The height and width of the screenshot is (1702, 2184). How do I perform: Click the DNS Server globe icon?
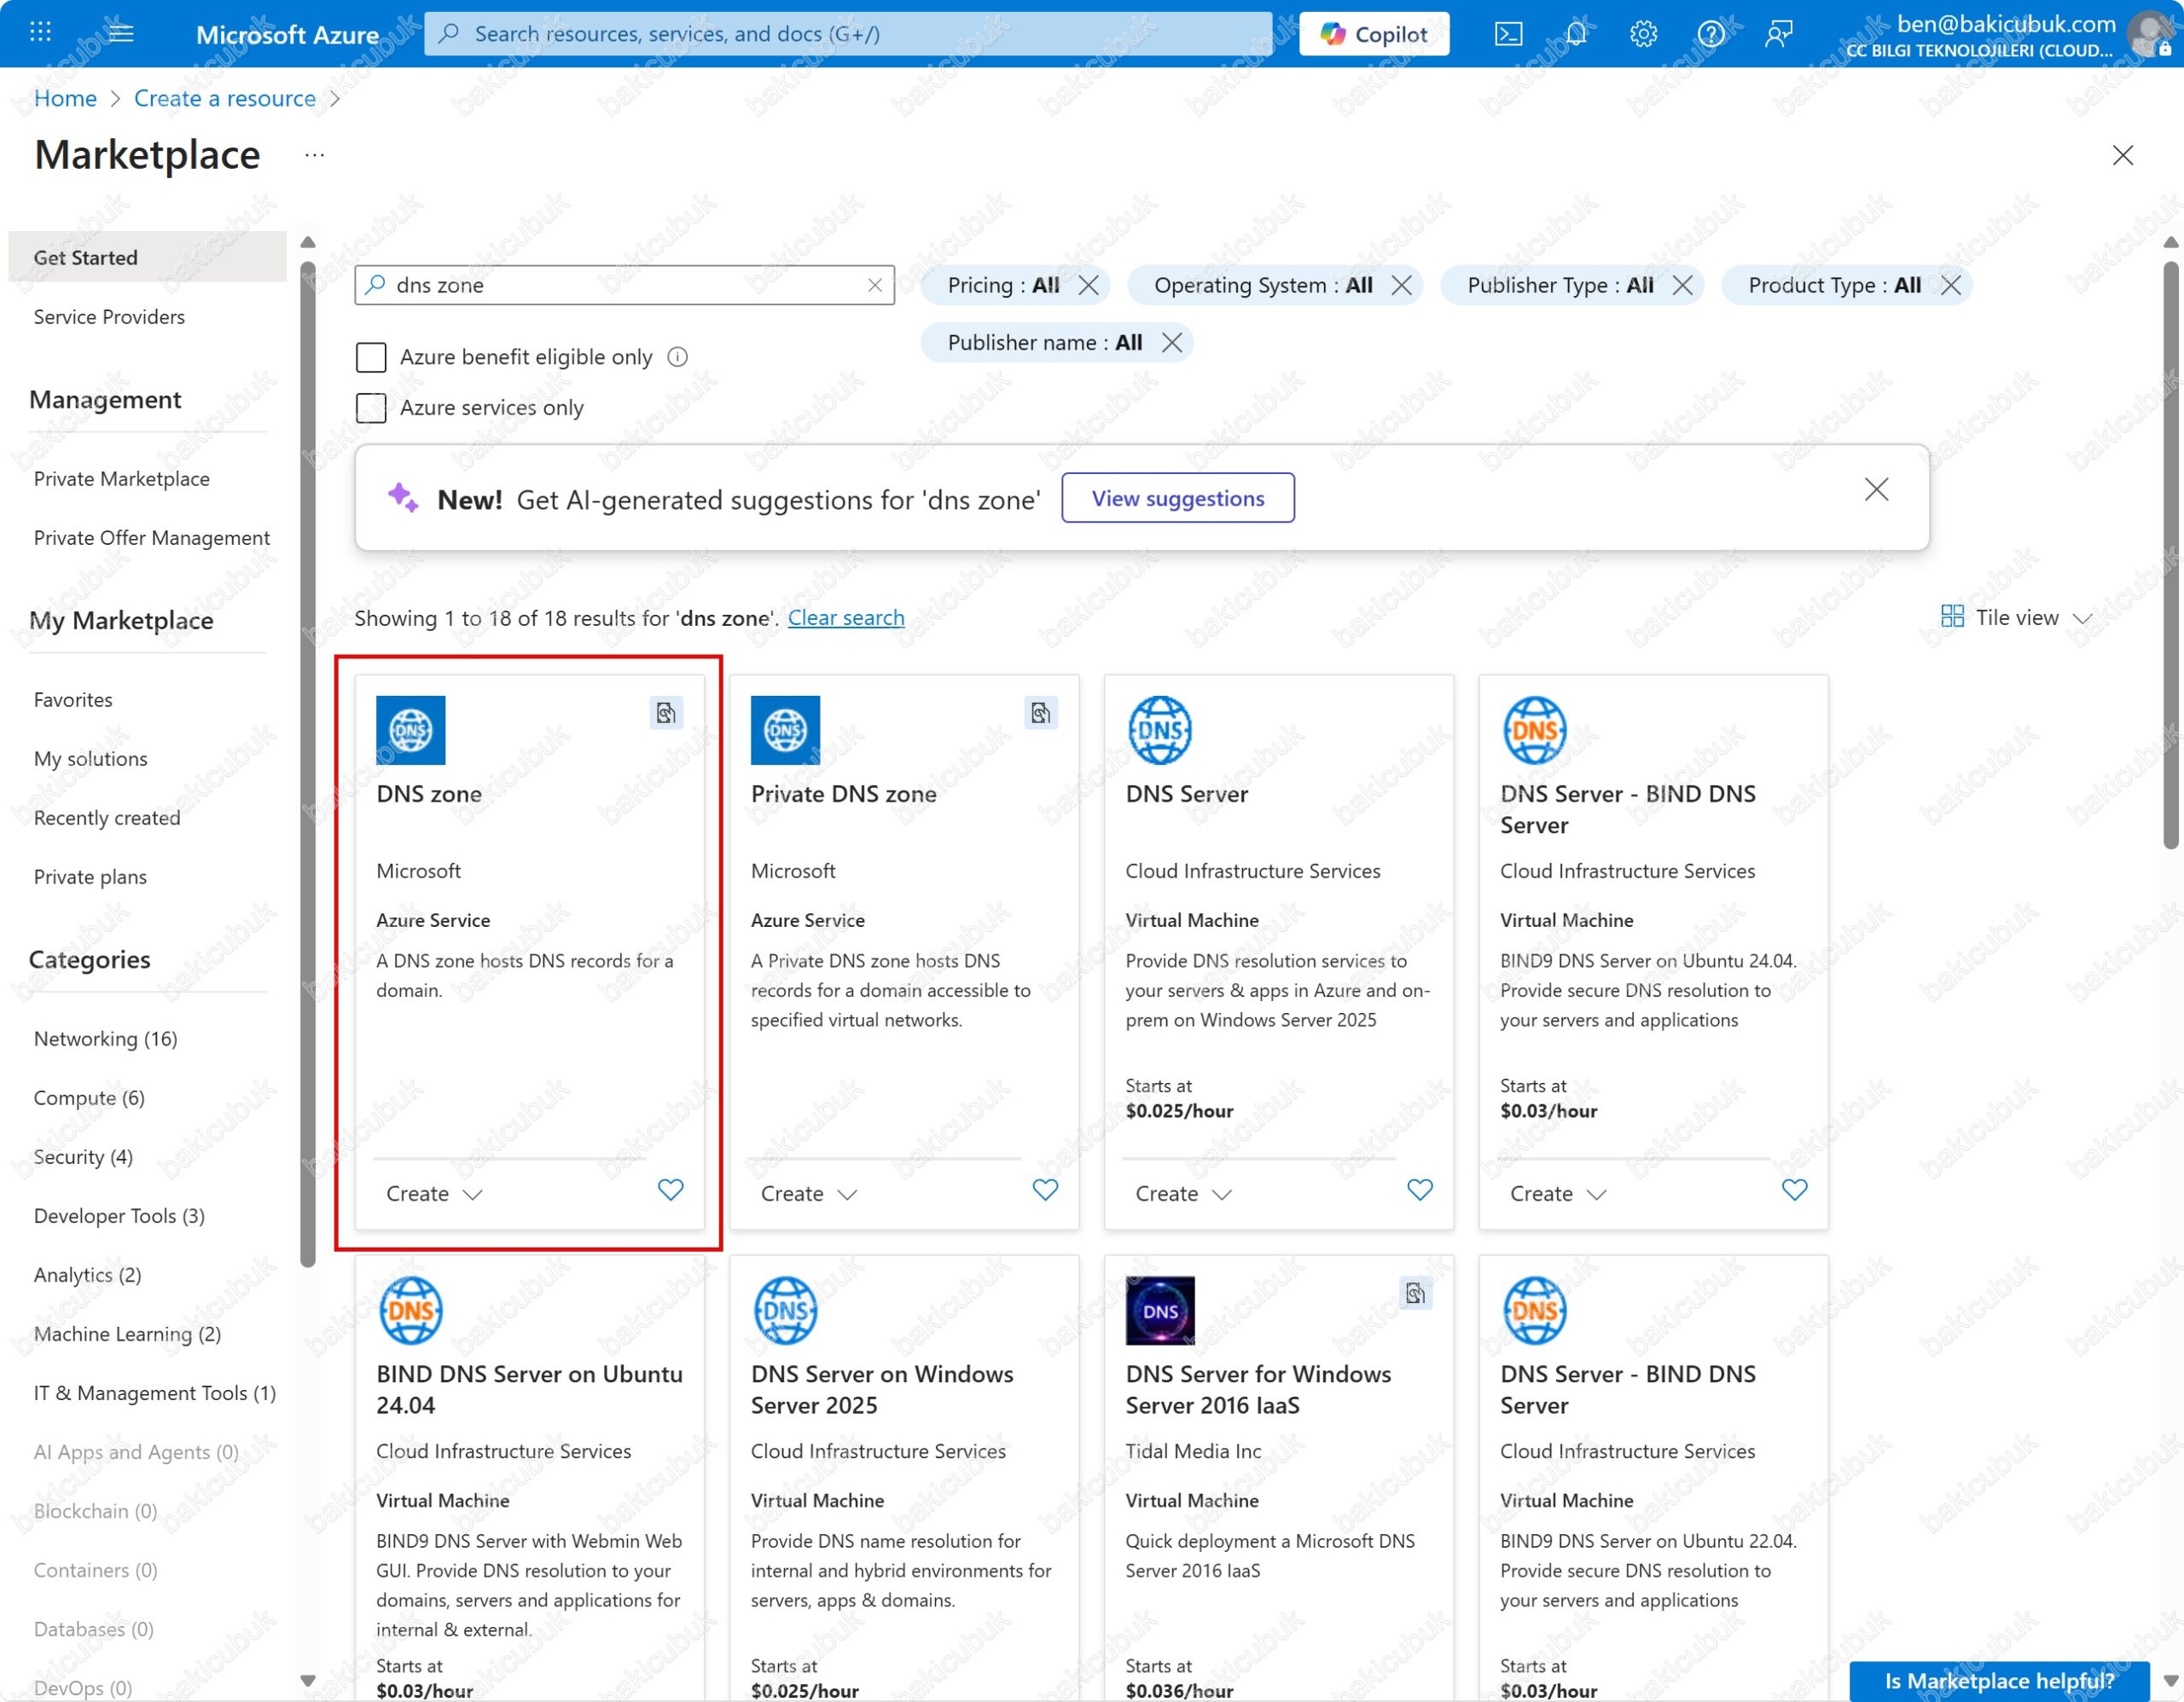pos(1159,730)
